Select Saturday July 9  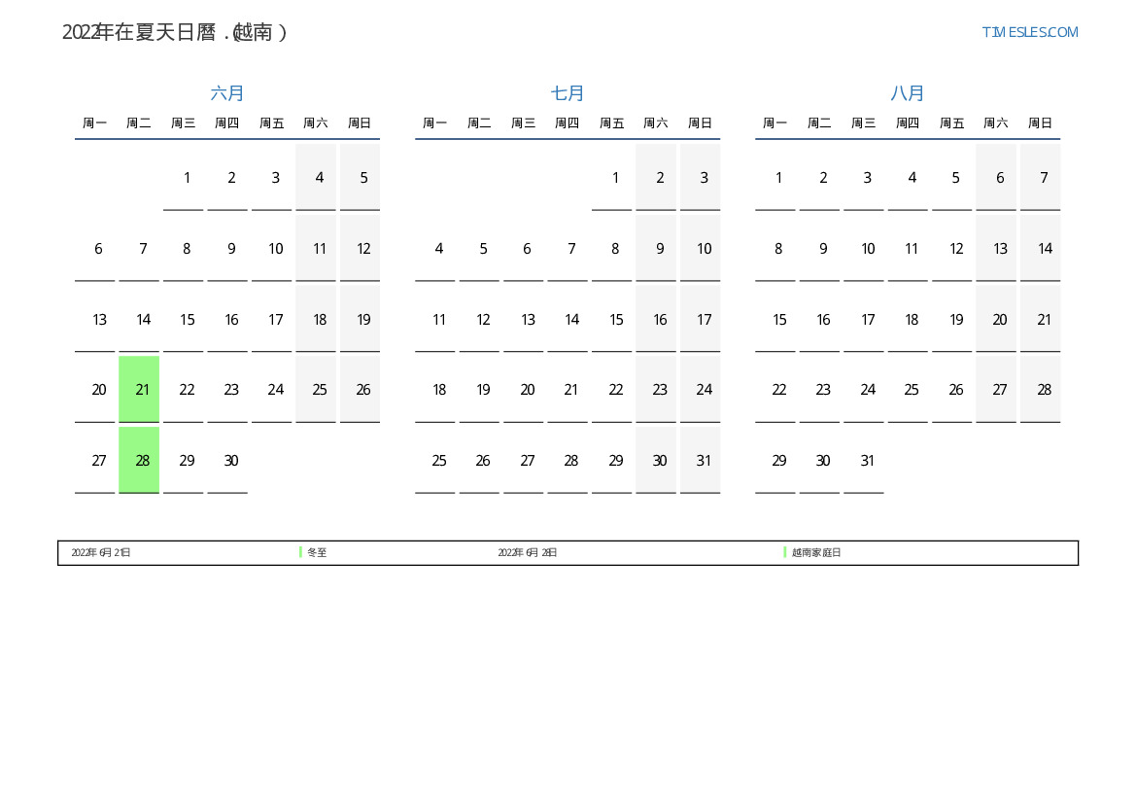(x=656, y=249)
